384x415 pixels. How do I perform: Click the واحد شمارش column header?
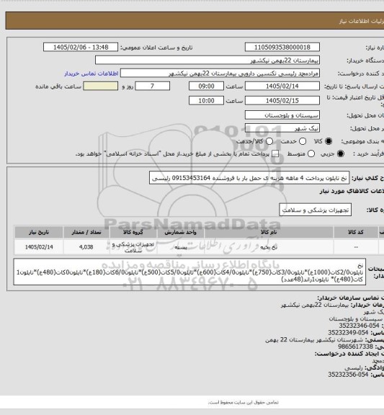[181, 232]
